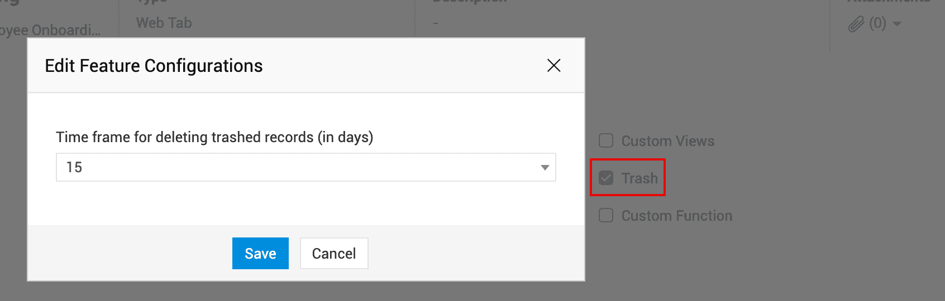This screenshot has width=945, height=301.
Task: Click the dash in the Description column
Action: (436, 23)
